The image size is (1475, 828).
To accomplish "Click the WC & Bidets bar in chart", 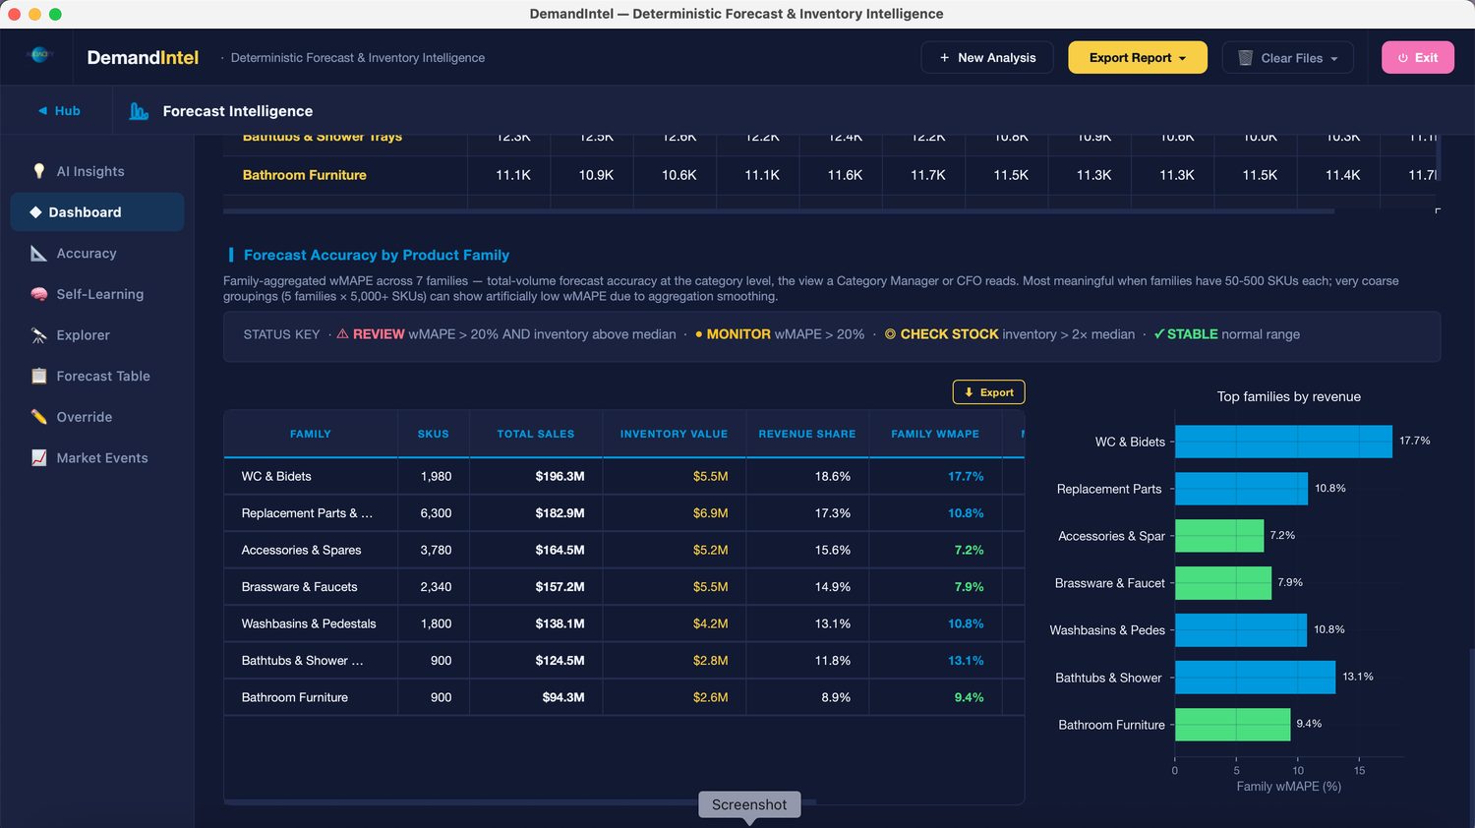I will [x=1283, y=442].
